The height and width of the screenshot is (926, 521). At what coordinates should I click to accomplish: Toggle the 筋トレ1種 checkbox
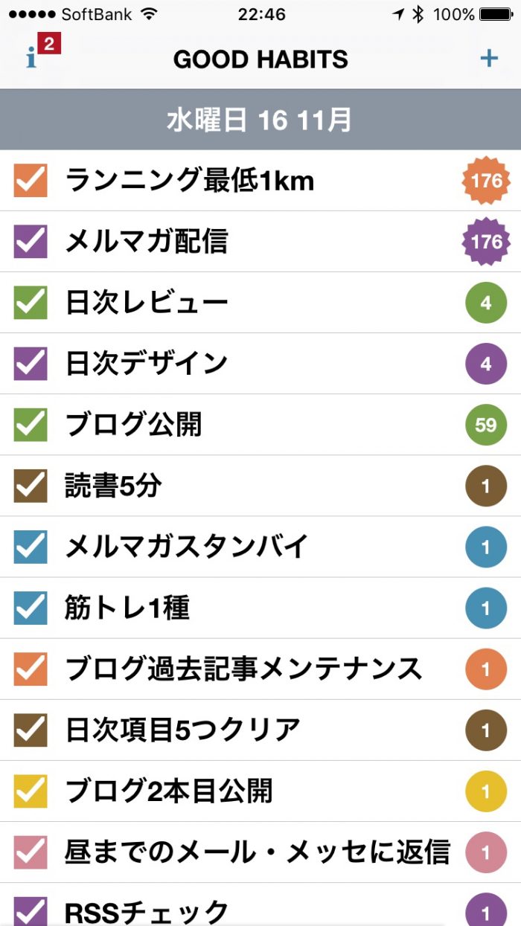31,608
